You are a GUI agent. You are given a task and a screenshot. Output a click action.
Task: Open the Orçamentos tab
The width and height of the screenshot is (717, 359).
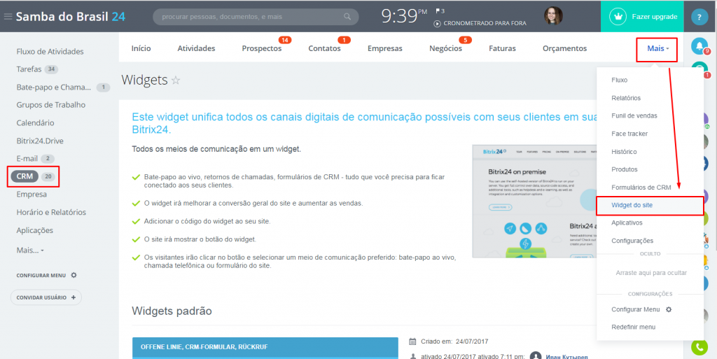coord(565,48)
